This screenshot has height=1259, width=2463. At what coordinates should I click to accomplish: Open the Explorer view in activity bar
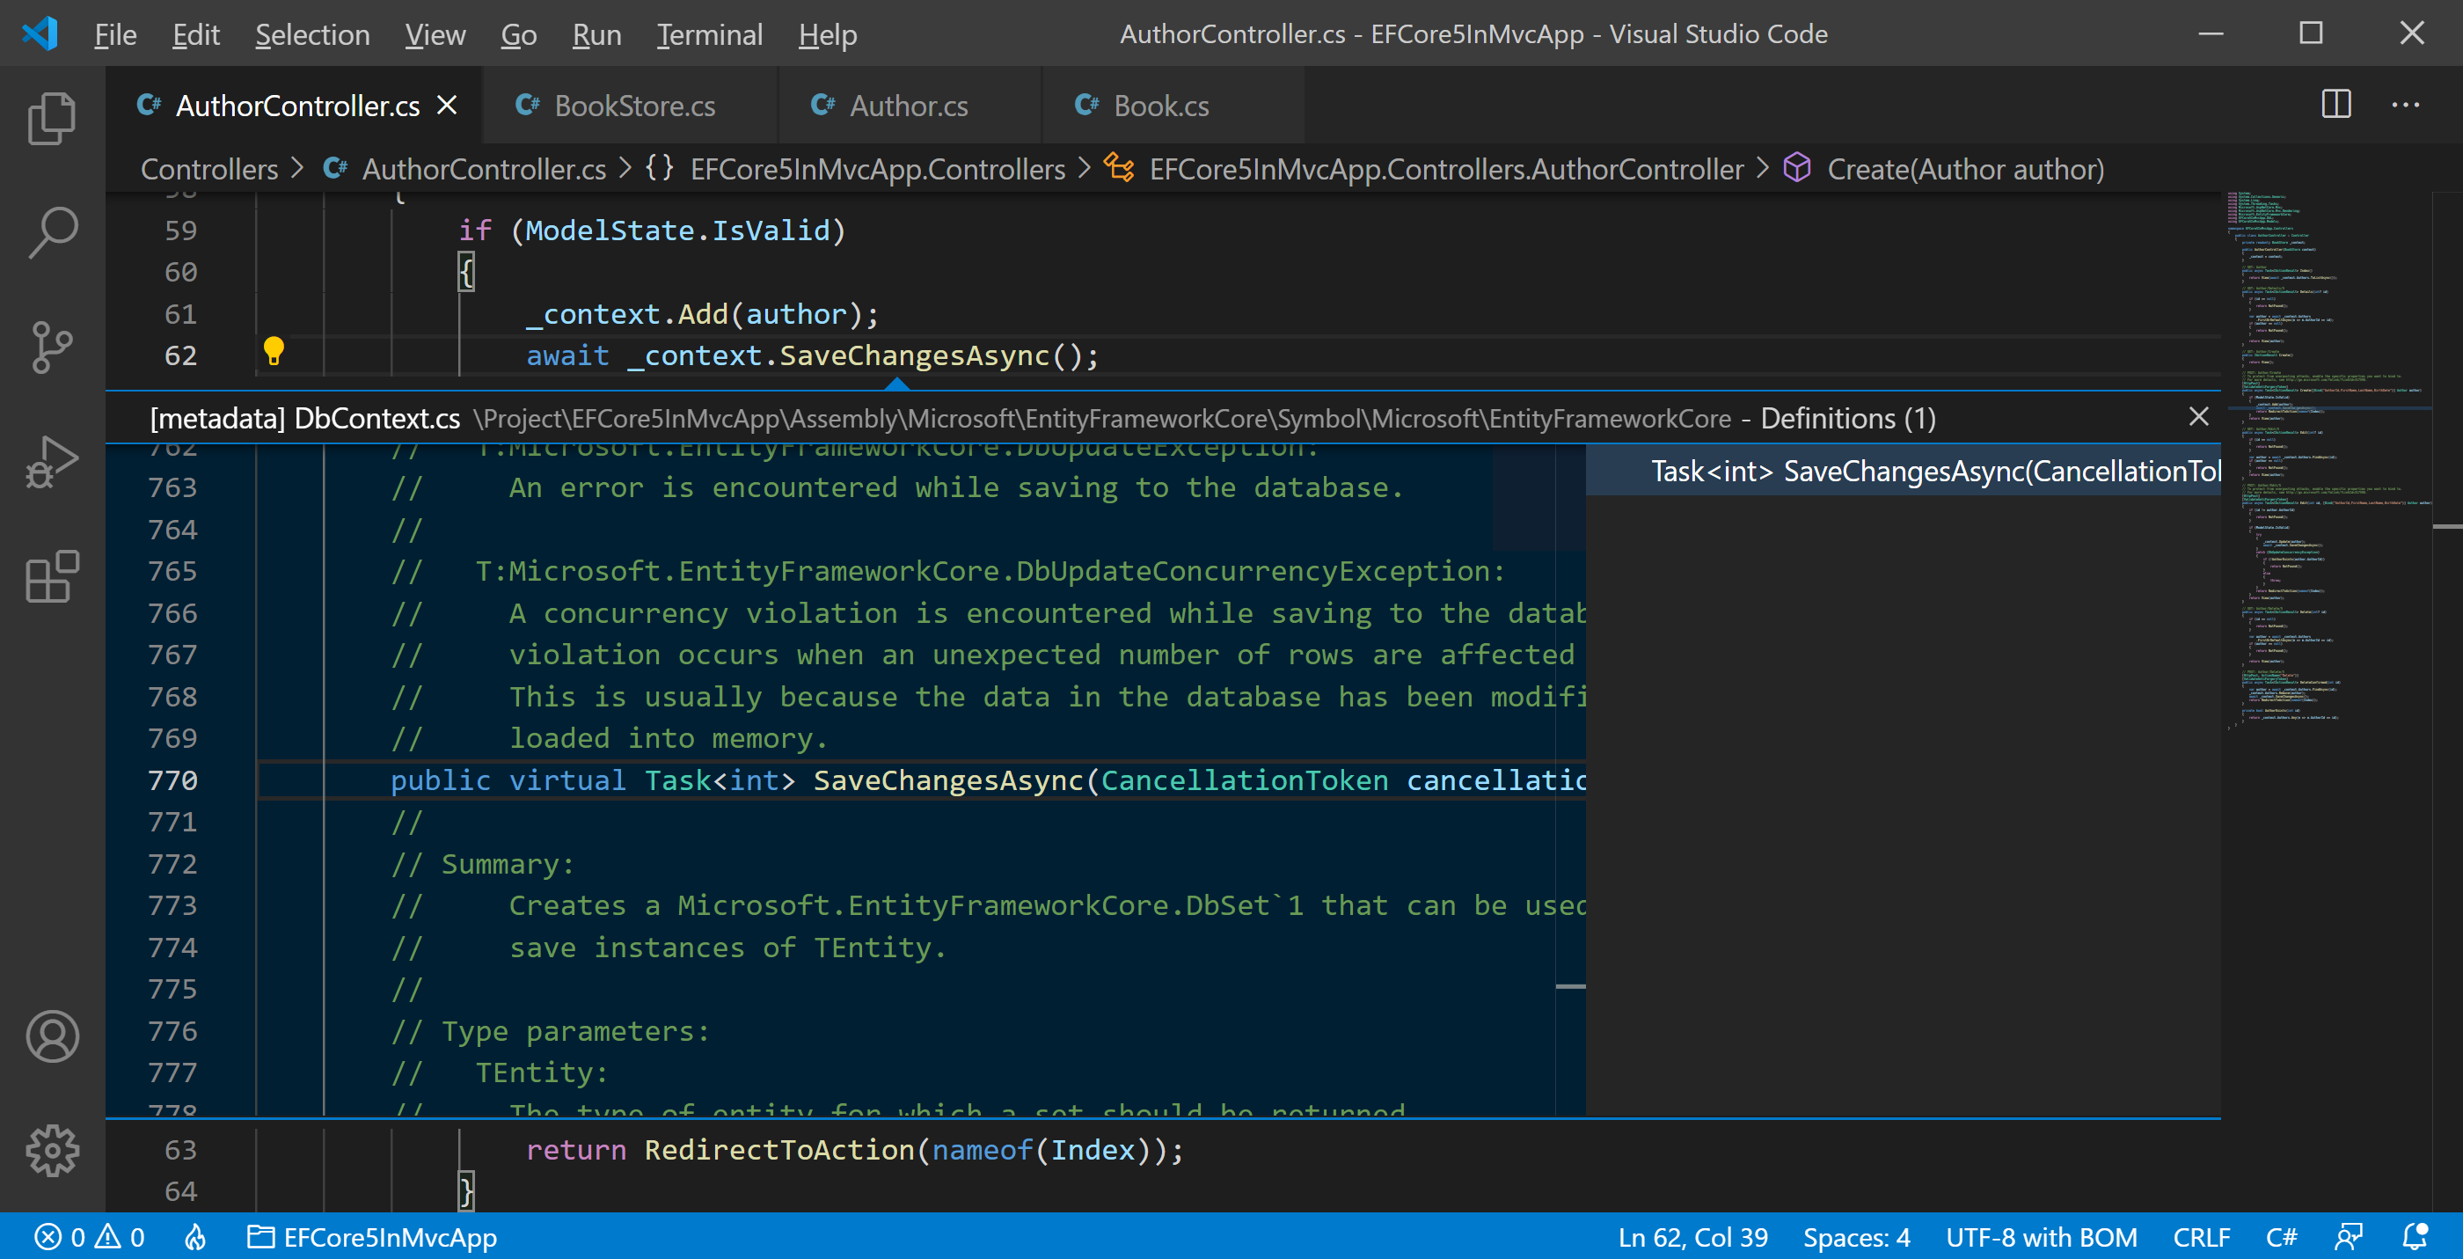click(x=52, y=119)
